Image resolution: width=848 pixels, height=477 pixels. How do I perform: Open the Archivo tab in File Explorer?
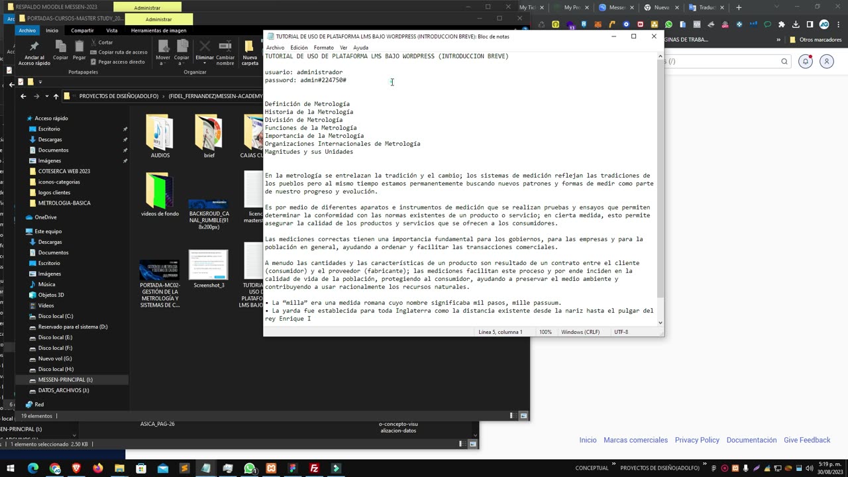(x=27, y=30)
